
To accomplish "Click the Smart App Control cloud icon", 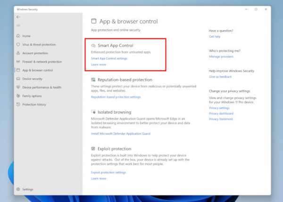I will coord(93,46).
